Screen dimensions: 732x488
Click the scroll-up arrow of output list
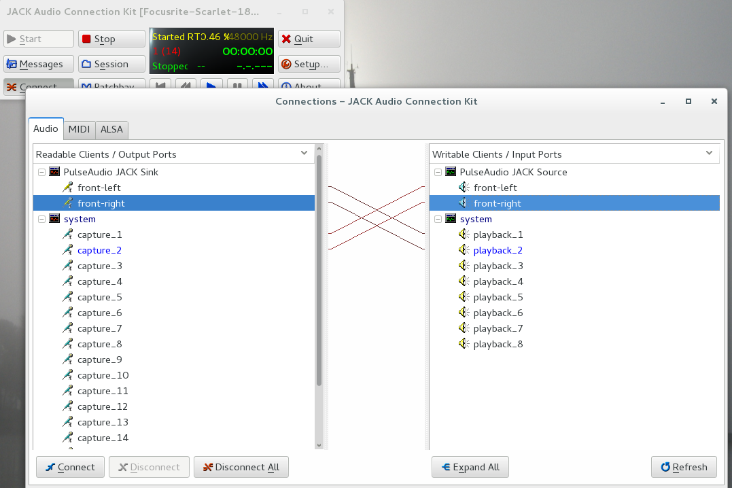point(319,148)
